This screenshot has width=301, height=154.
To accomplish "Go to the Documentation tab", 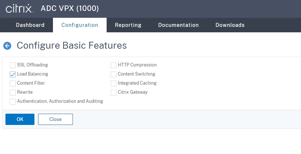I will coord(178,25).
